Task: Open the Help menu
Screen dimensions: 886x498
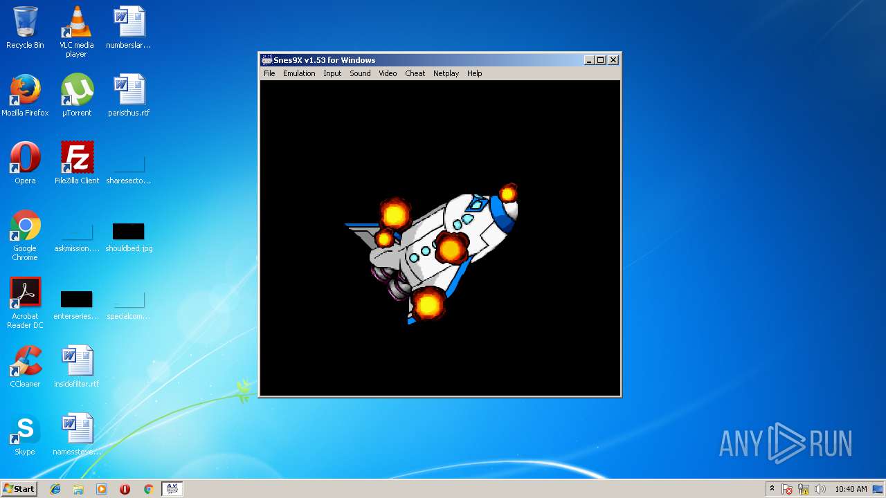Action: click(474, 73)
